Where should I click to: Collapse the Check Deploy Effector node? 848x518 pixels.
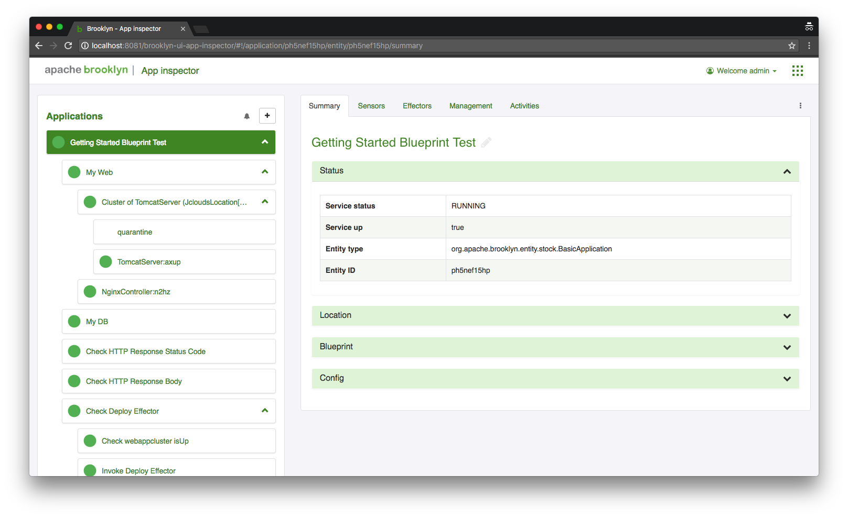click(x=265, y=411)
